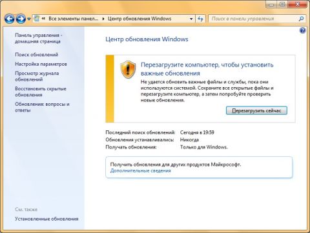
Task: Expand breadcrumb arrow before 'Центр обновления Windows'
Action: click(103, 19)
